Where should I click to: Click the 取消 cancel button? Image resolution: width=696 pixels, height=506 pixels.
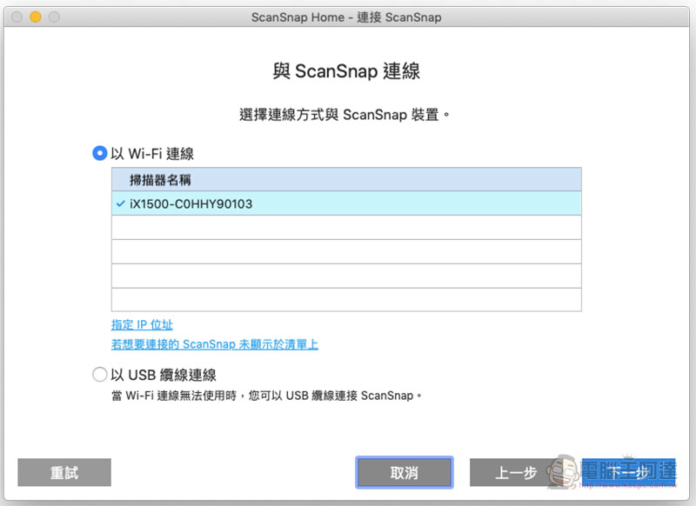pyautogui.click(x=404, y=472)
